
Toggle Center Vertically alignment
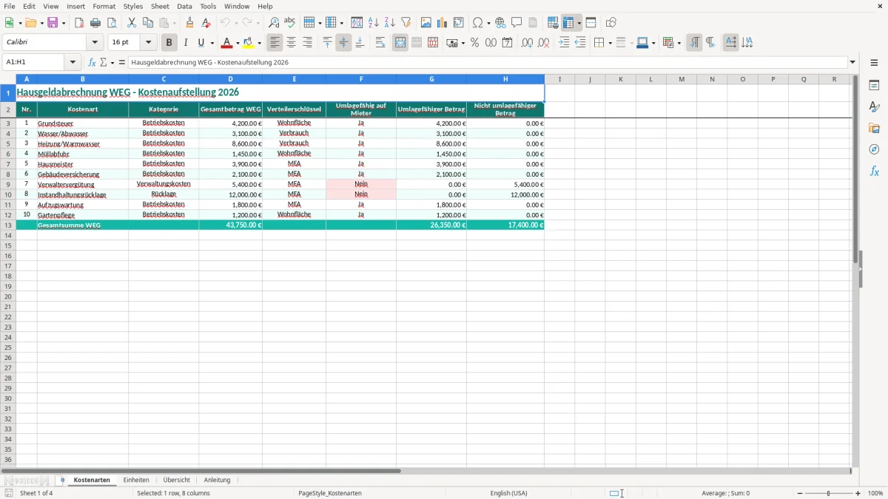[x=343, y=43]
